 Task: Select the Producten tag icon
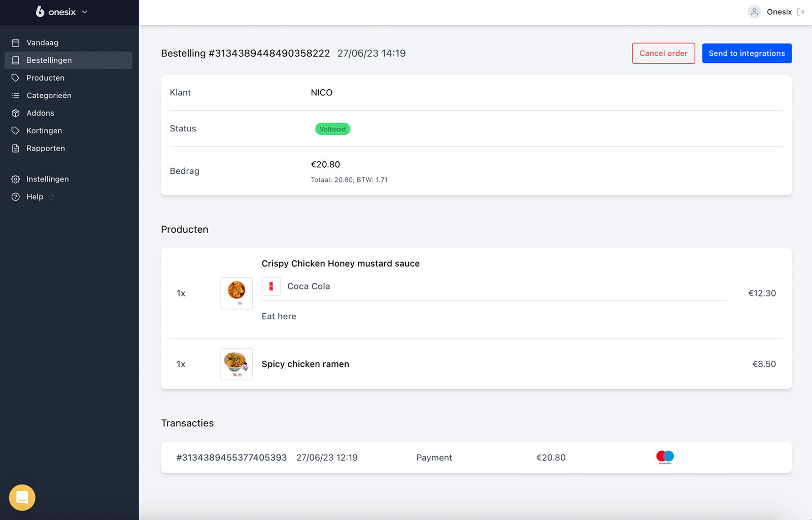(x=15, y=78)
